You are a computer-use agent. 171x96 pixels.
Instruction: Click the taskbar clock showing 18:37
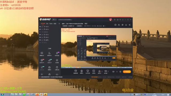click(163, 95)
